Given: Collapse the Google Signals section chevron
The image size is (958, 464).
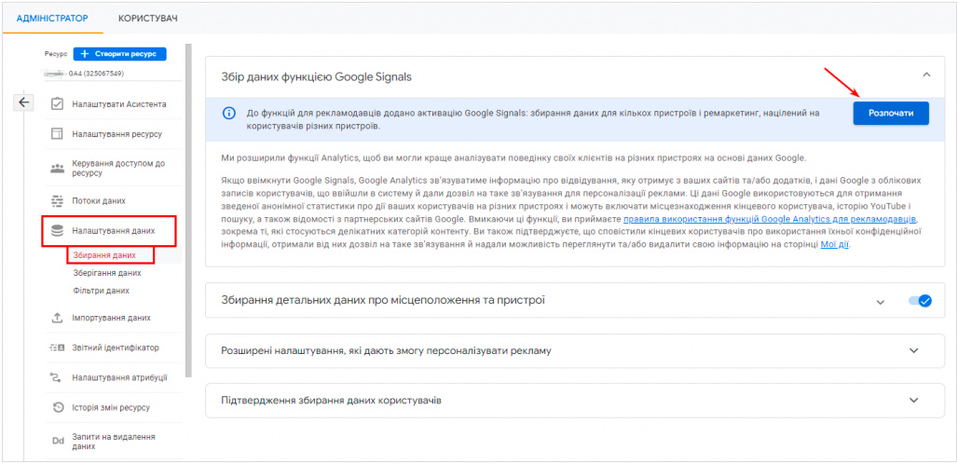Looking at the screenshot, I should tap(926, 75).
